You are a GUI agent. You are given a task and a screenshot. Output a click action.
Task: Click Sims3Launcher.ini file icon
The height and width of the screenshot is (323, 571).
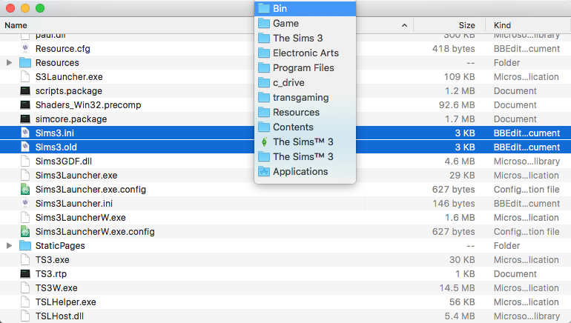tap(25, 203)
